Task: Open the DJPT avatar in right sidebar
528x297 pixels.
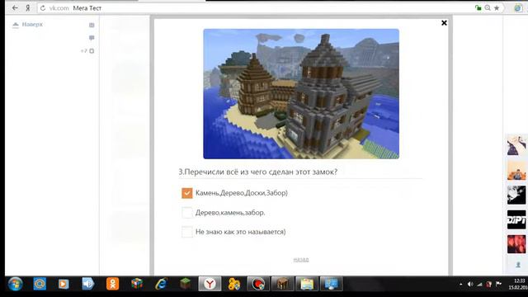Action: [x=516, y=219]
